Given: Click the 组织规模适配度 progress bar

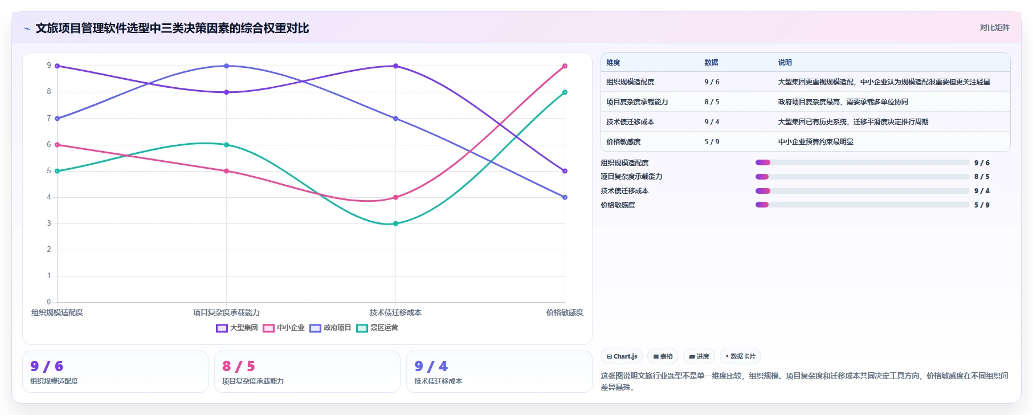Looking at the screenshot, I should tap(862, 162).
